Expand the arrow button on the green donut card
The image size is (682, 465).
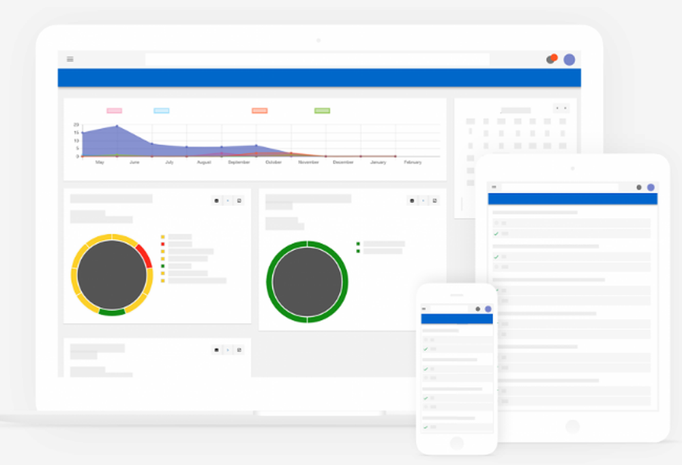tap(424, 200)
